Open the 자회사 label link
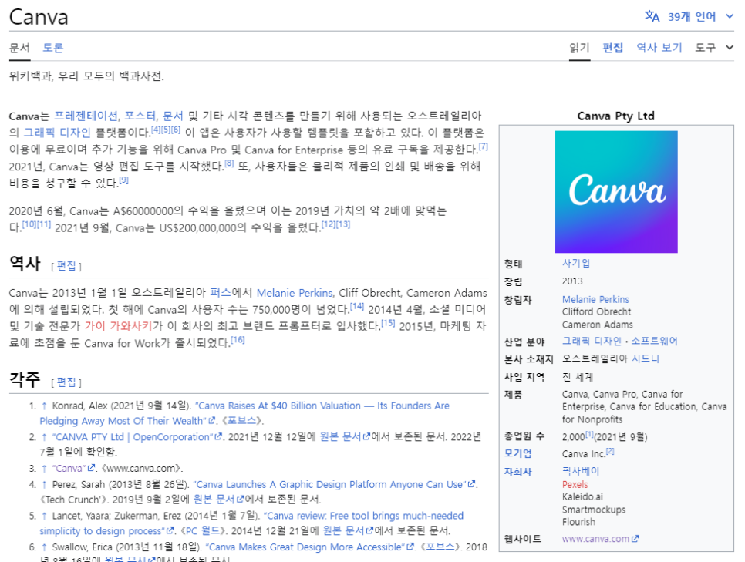 pos(517,472)
